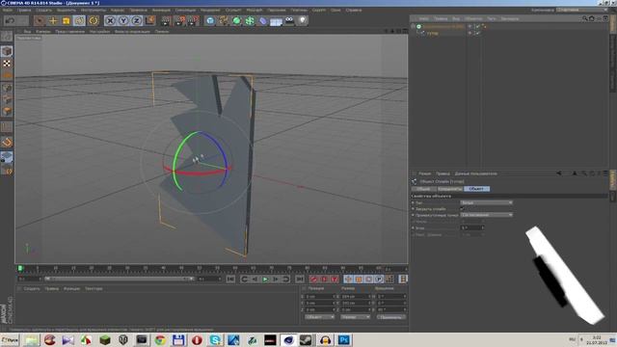Add a Cube primitive object

[x=210, y=20]
